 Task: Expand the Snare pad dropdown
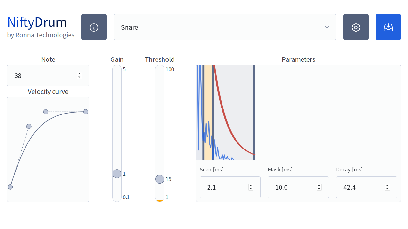pyautogui.click(x=225, y=27)
